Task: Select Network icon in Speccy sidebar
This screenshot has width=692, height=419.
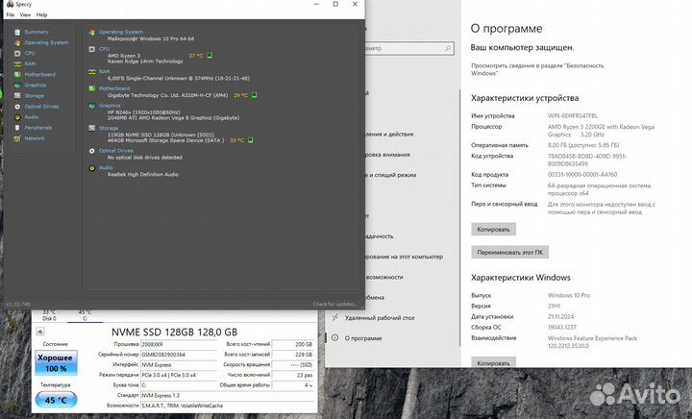Action: pos(17,138)
